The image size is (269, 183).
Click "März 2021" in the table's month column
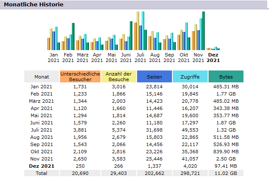(x=42, y=101)
